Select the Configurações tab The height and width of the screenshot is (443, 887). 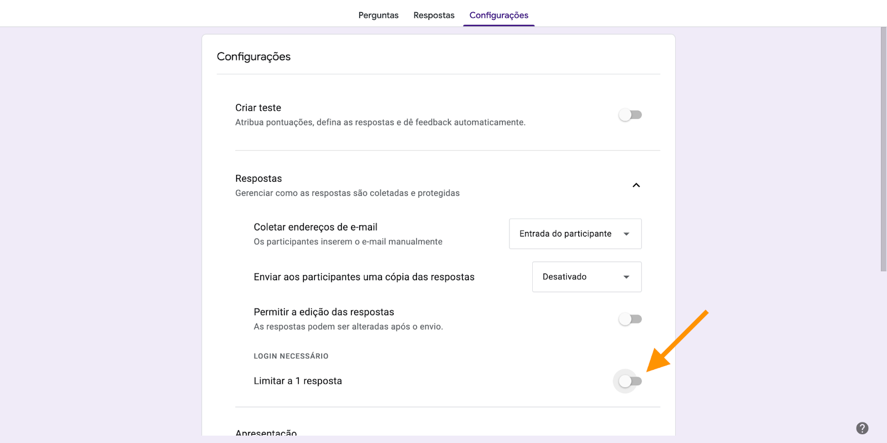pyautogui.click(x=498, y=15)
